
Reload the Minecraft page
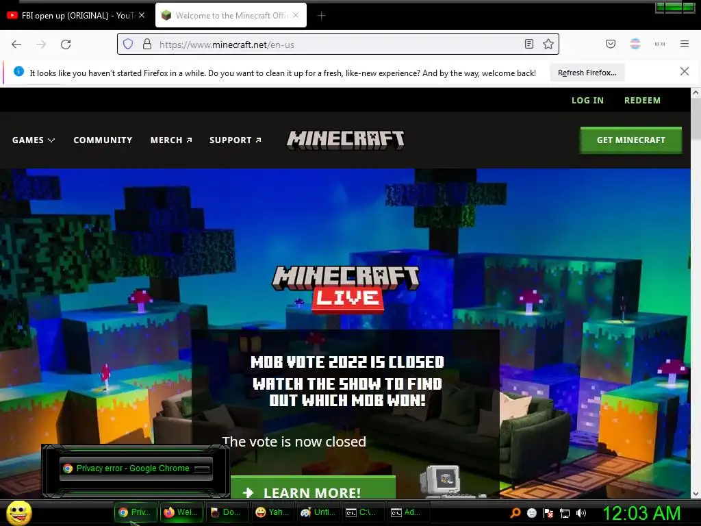(66, 45)
